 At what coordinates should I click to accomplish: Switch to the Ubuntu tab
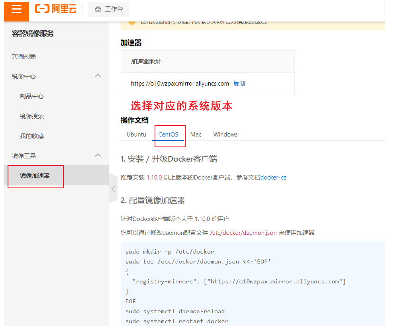136,135
